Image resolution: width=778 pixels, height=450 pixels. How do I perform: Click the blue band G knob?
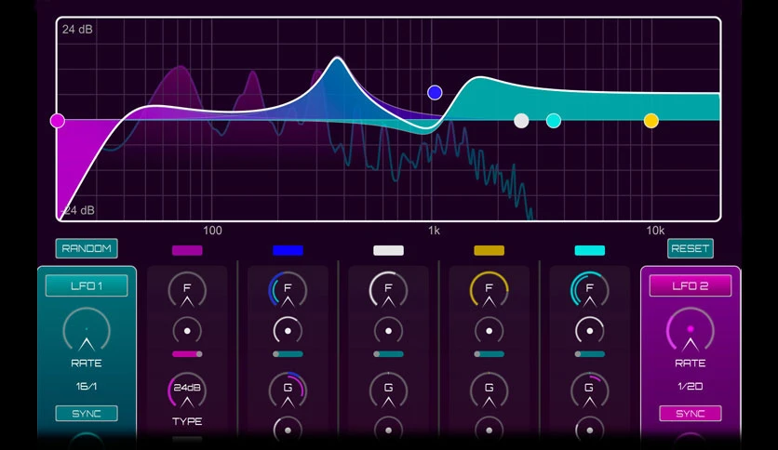pos(288,390)
